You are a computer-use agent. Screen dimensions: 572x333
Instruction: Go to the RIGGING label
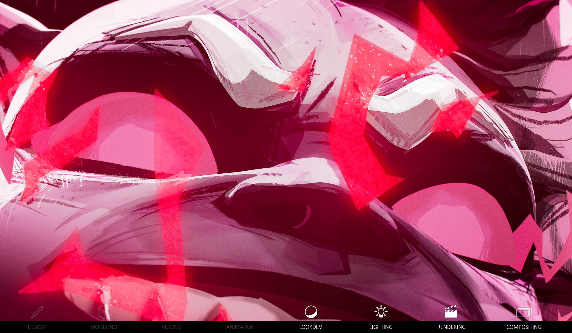click(171, 327)
